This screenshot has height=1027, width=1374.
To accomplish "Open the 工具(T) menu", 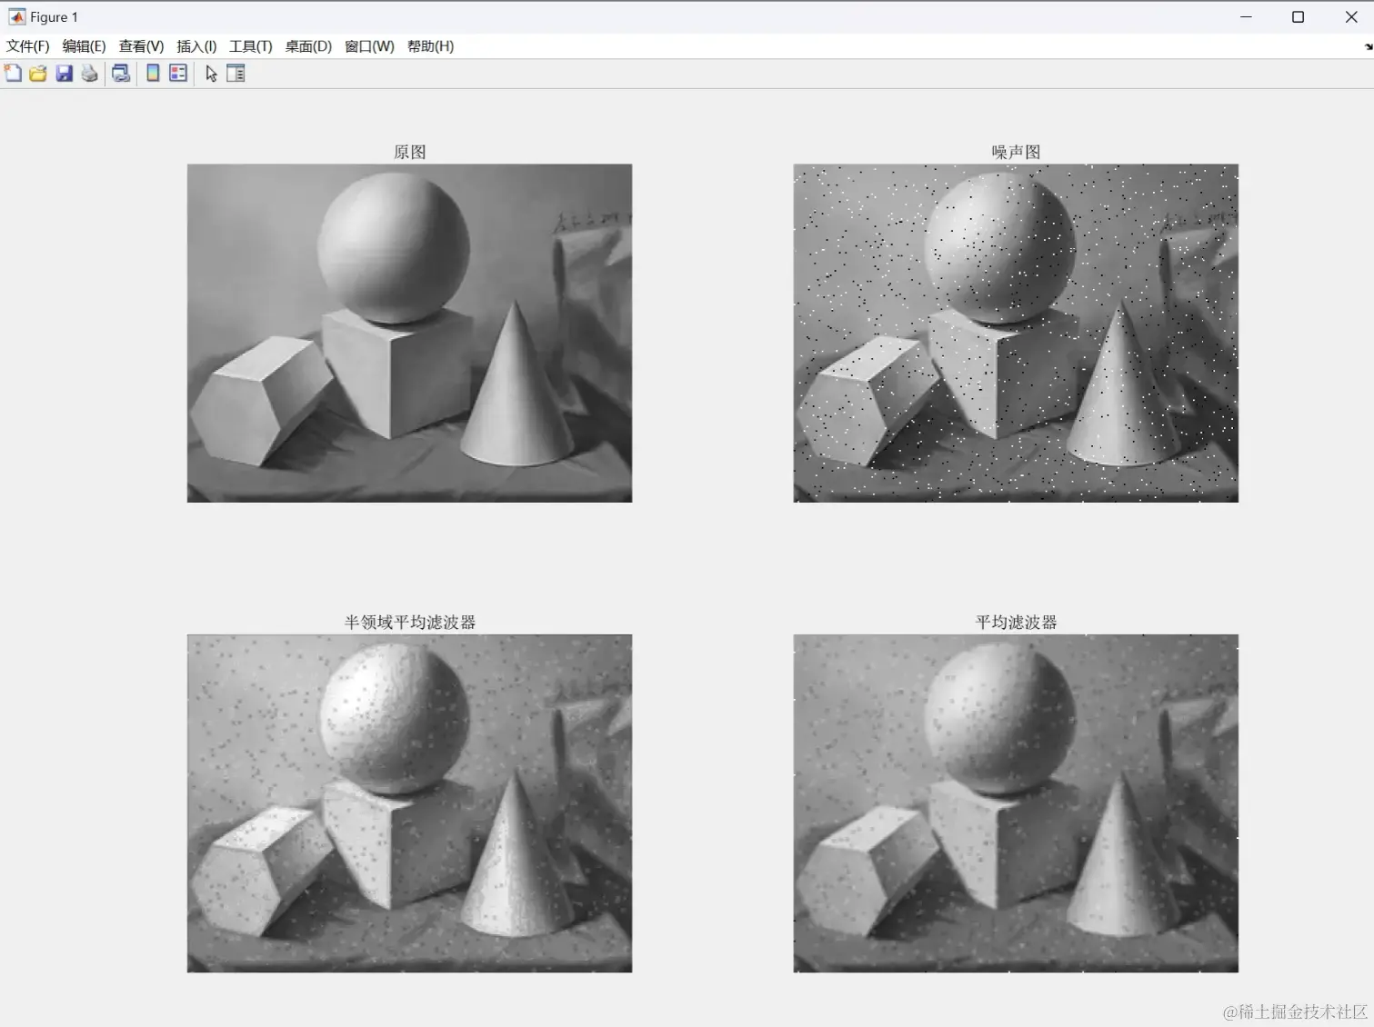I will tap(251, 46).
